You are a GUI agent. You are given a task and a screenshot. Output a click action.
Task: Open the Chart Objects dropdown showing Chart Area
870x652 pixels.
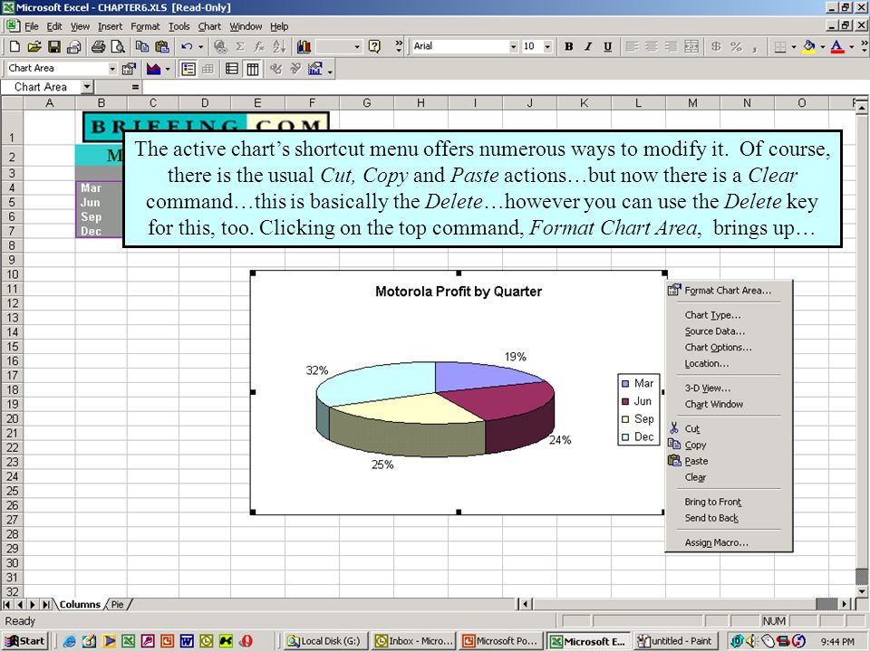[x=112, y=69]
